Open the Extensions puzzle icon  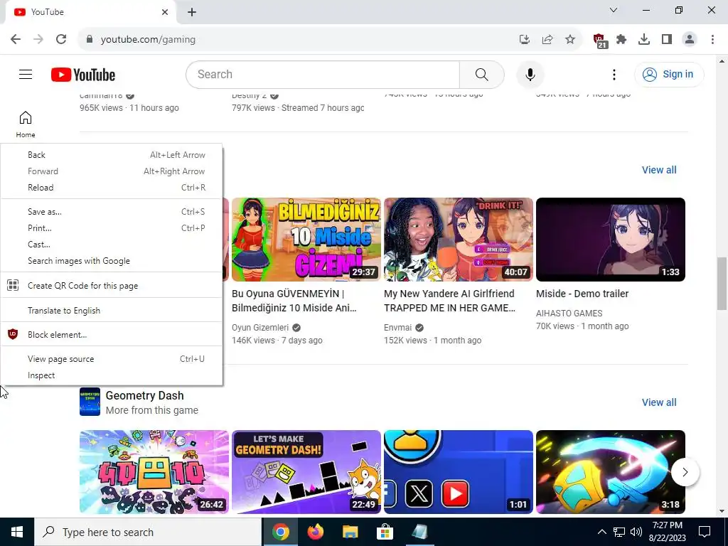pyautogui.click(x=621, y=40)
